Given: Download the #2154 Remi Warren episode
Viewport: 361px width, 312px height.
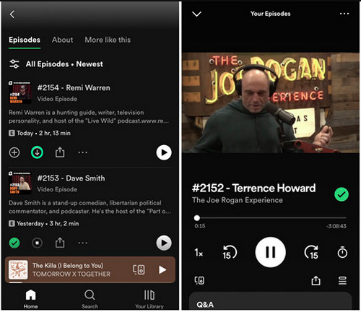Looking at the screenshot, I should (37, 152).
